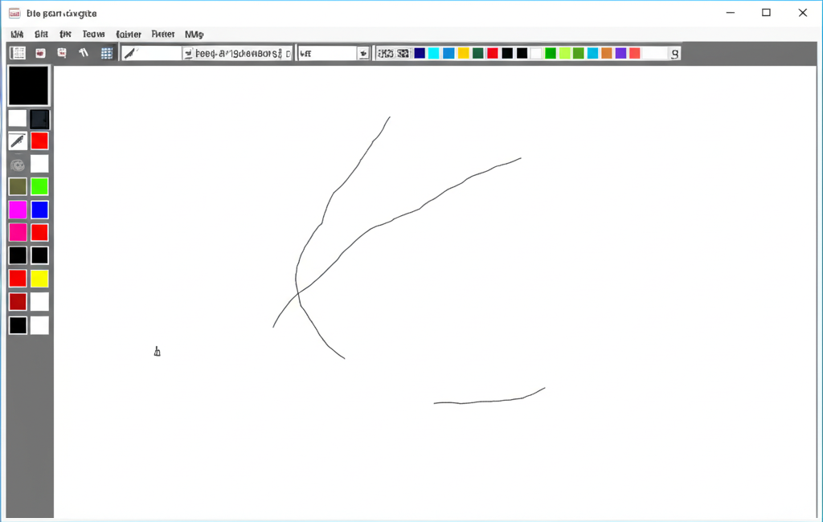Click the brush preview field
Image resolution: width=823 pixels, height=522 pixels.
pyautogui.click(x=152, y=53)
